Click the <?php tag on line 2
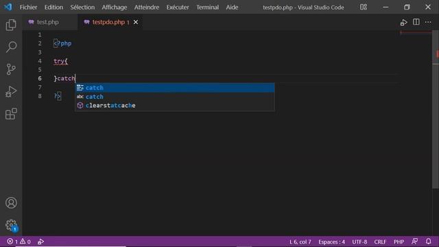This screenshot has height=247, width=439. click(62, 43)
